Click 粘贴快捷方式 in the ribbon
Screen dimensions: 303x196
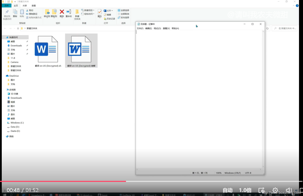34,17
